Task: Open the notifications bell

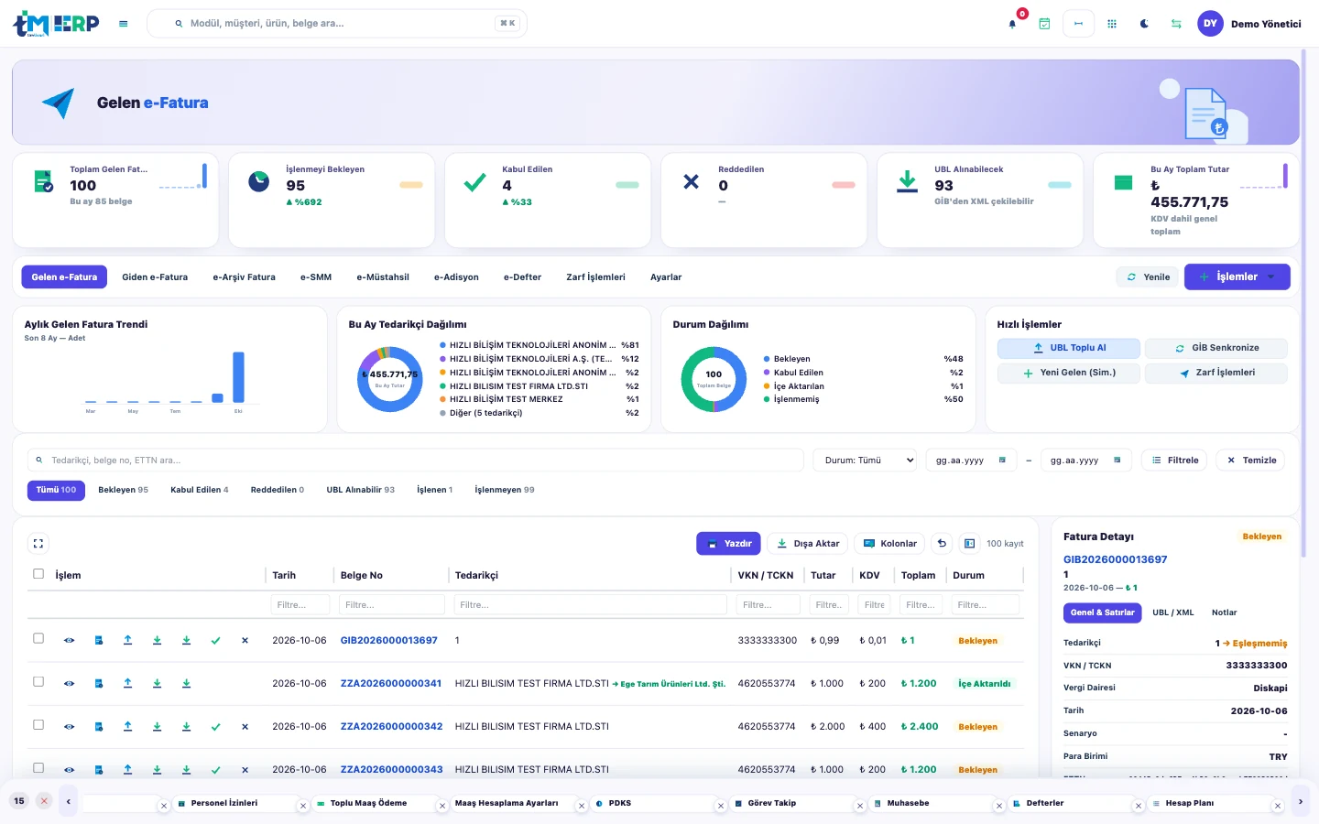Action: pyautogui.click(x=1012, y=24)
